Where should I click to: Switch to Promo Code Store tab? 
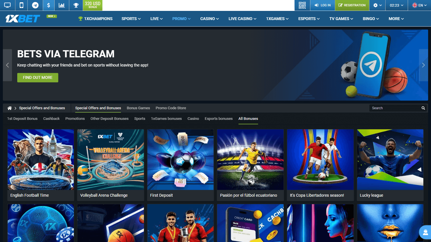click(x=171, y=108)
